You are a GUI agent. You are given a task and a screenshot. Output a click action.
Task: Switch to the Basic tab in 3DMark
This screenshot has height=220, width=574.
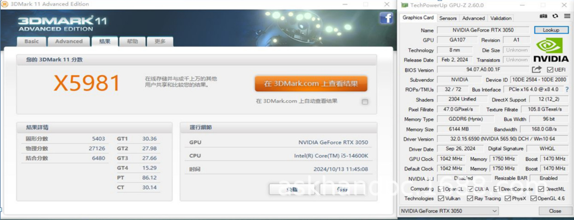tap(31, 41)
